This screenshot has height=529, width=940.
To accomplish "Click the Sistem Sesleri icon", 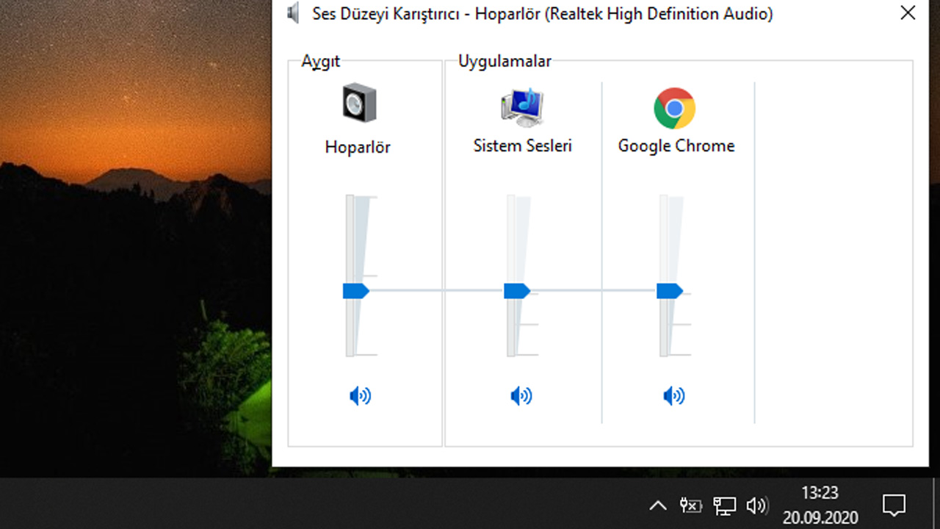I will (x=521, y=107).
